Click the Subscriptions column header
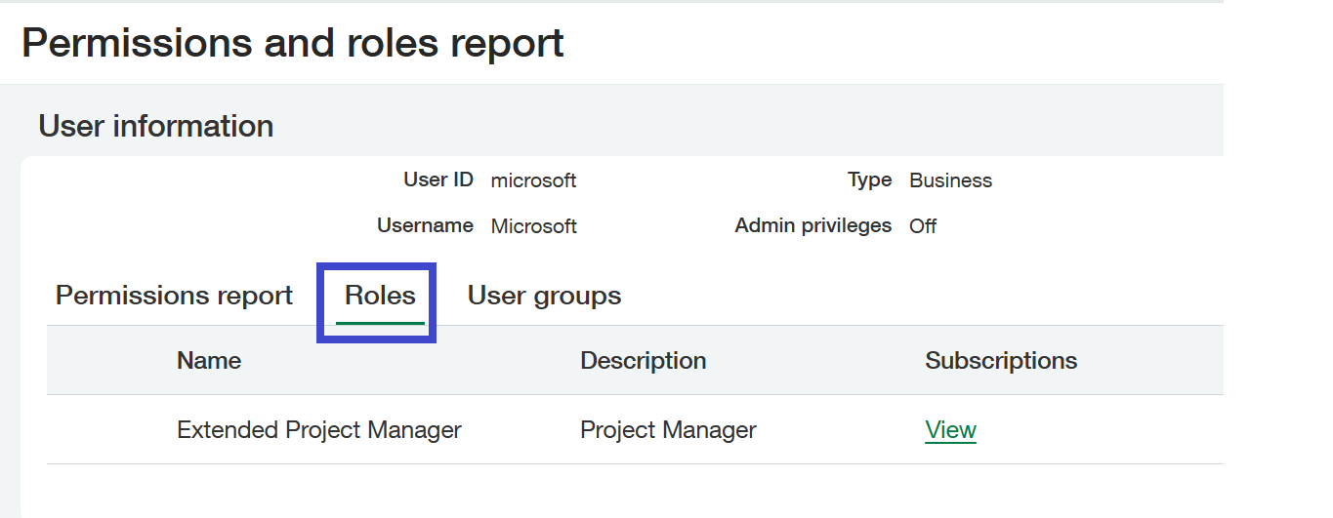This screenshot has height=518, width=1333. point(1001,360)
